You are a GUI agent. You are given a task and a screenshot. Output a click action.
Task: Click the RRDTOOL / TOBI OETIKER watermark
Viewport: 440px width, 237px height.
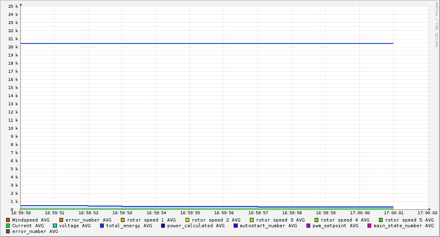coord(436,24)
